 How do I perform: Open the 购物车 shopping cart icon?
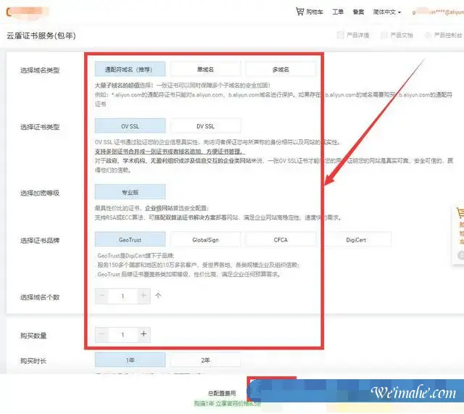(x=299, y=12)
